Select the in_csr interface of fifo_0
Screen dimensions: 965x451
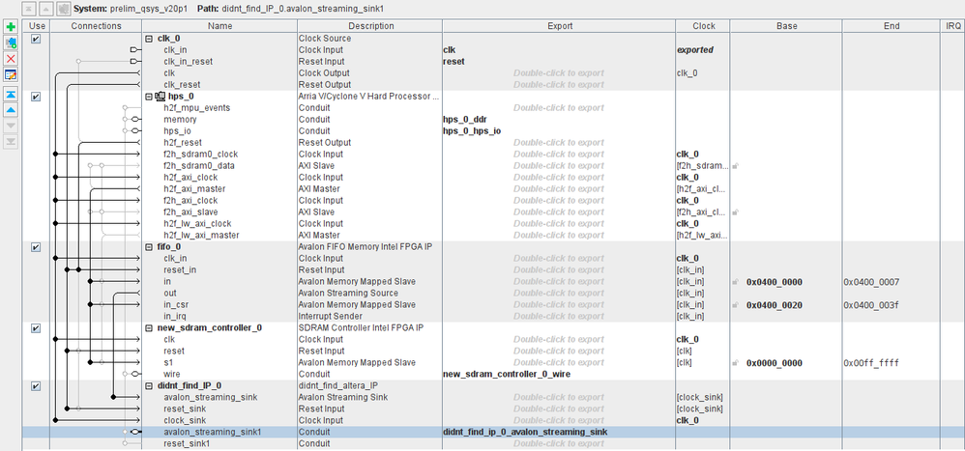pyautogui.click(x=176, y=305)
